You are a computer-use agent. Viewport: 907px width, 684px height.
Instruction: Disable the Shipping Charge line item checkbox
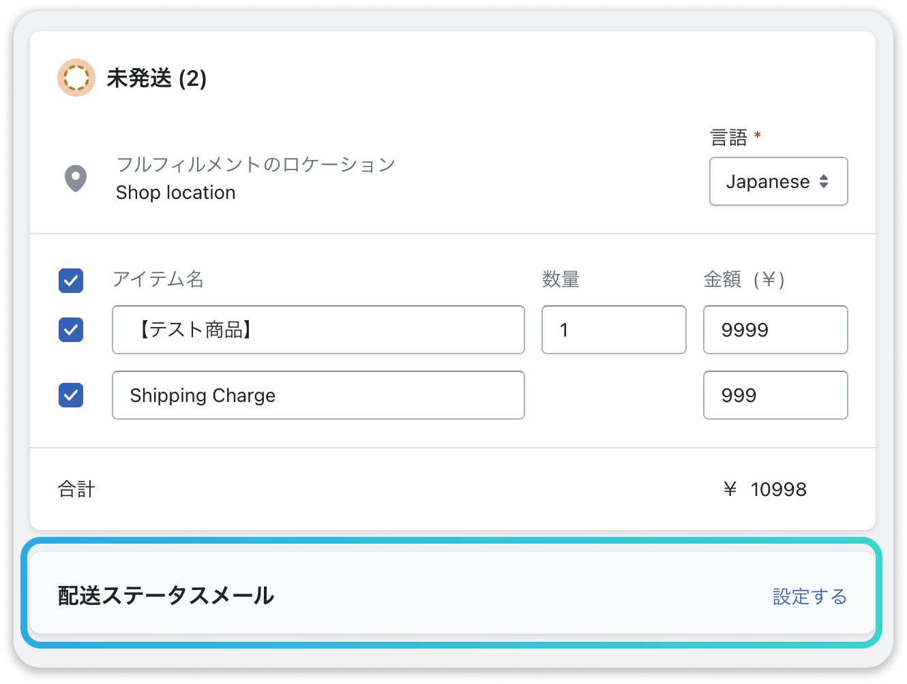point(71,395)
